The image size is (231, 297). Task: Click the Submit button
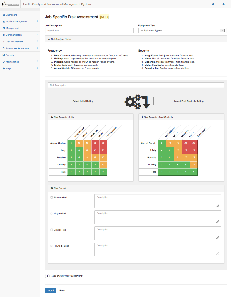click(50, 291)
